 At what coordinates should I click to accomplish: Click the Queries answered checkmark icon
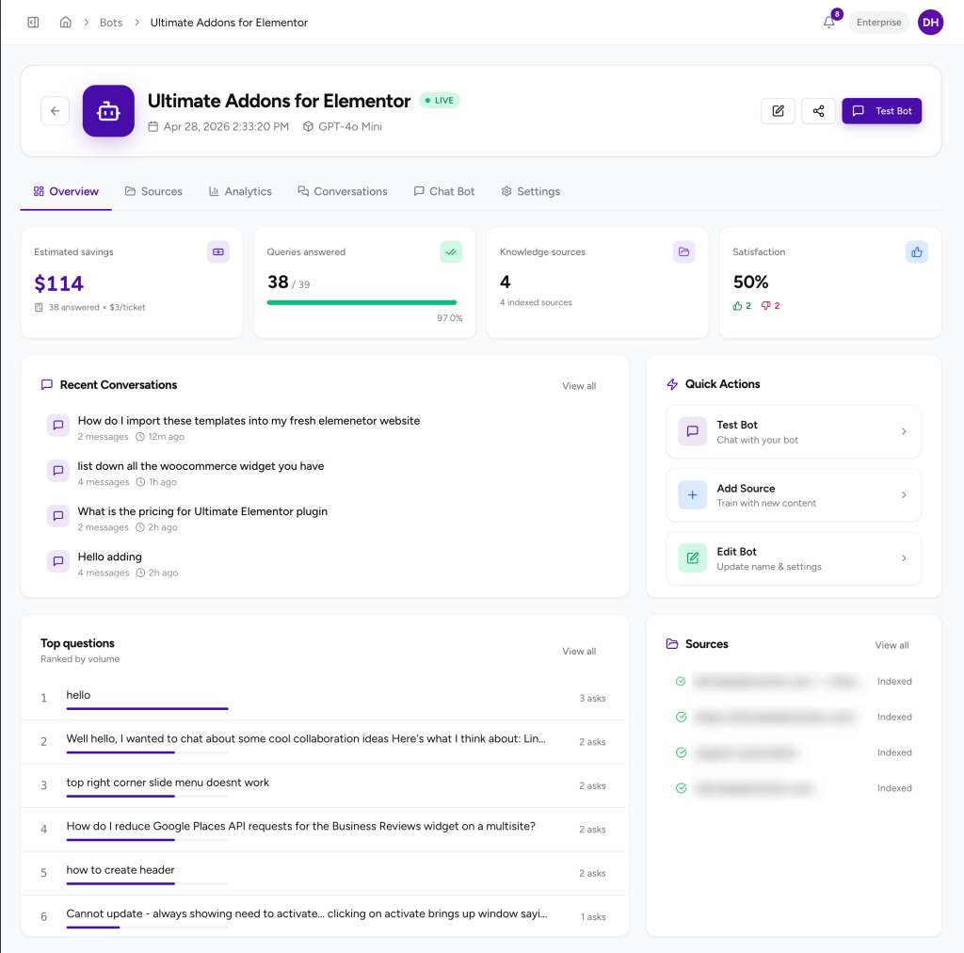click(451, 252)
